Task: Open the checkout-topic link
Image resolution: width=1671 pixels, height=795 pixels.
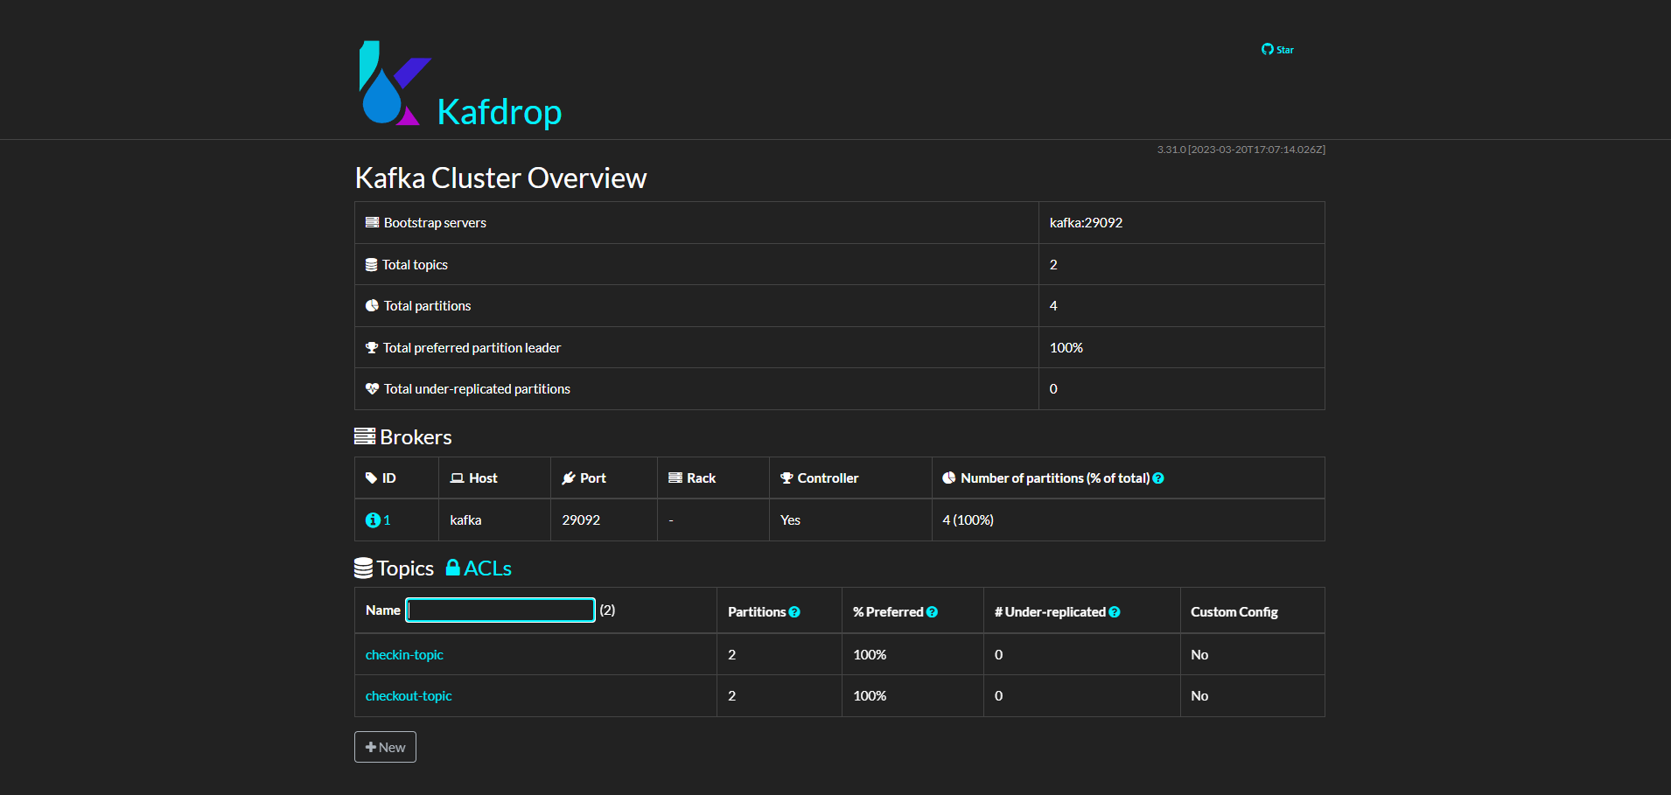Action: 409,696
